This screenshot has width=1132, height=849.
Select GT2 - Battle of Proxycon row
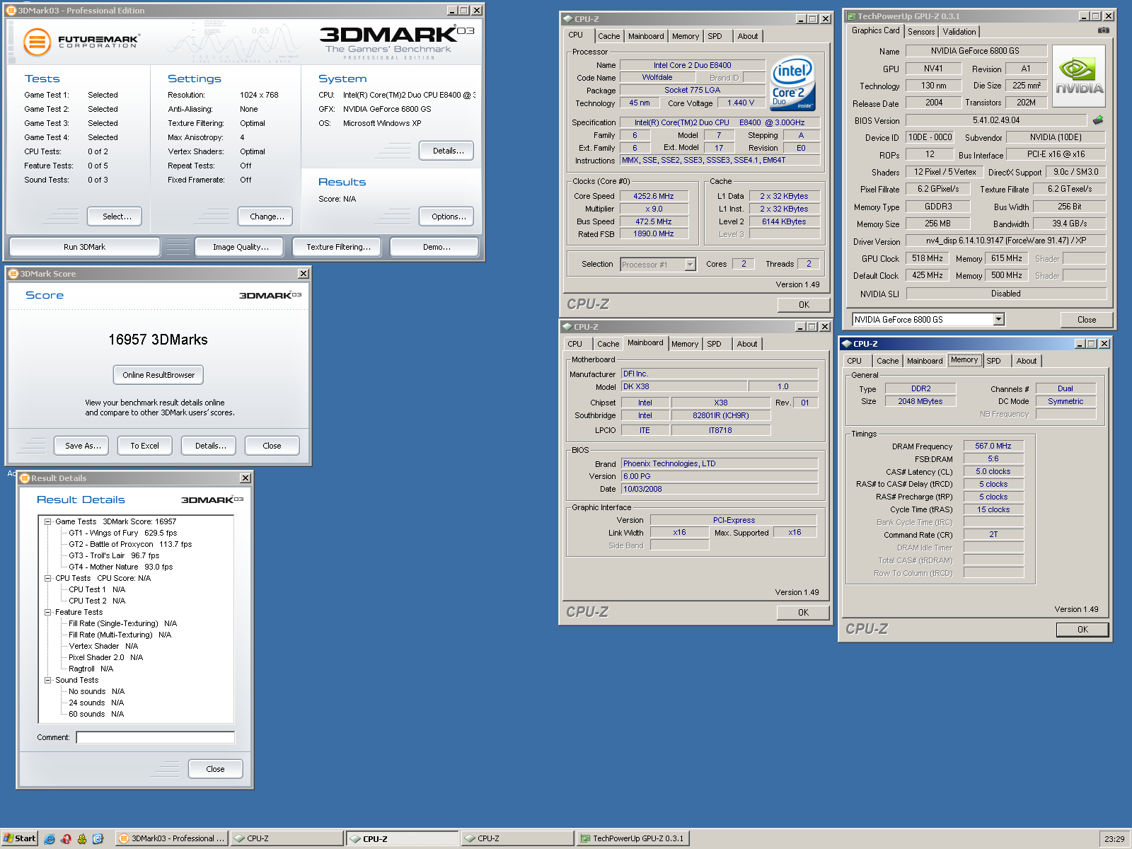coord(130,544)
